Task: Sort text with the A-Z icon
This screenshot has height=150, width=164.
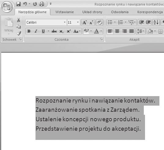Action: pyautogui.click(x=156, y=22)
